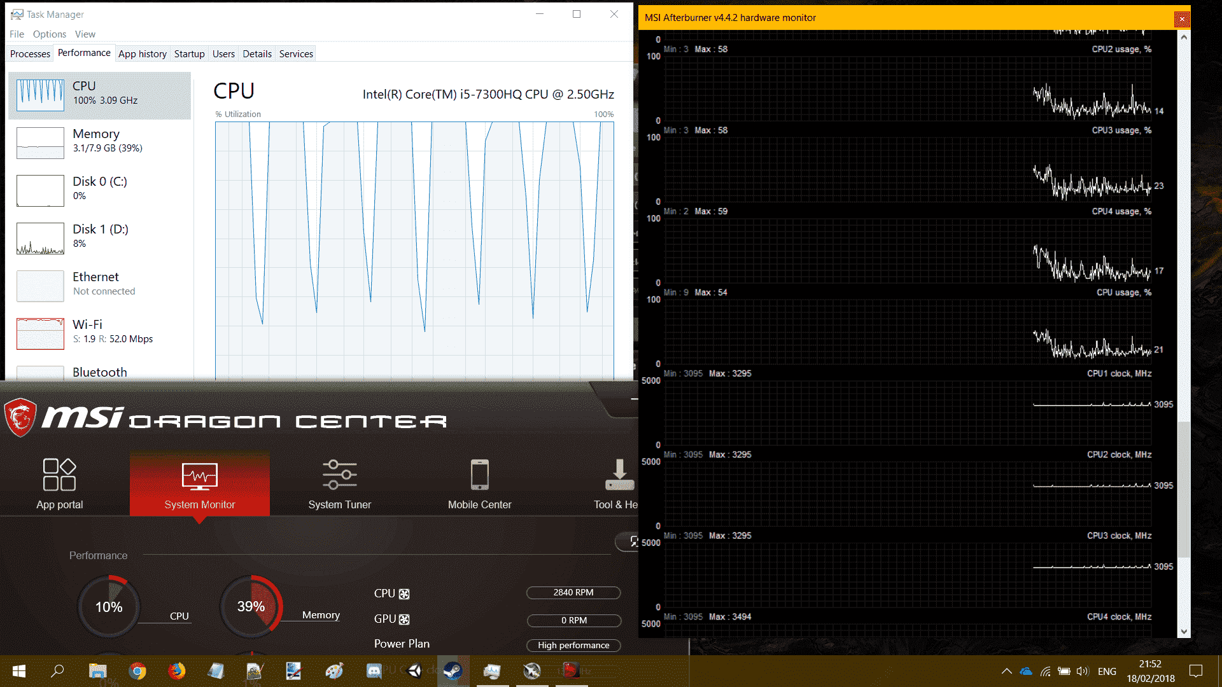Open Unity from the taskbar
The height and width of the screenshot is (687, 1222).
(x=414, y=671)
